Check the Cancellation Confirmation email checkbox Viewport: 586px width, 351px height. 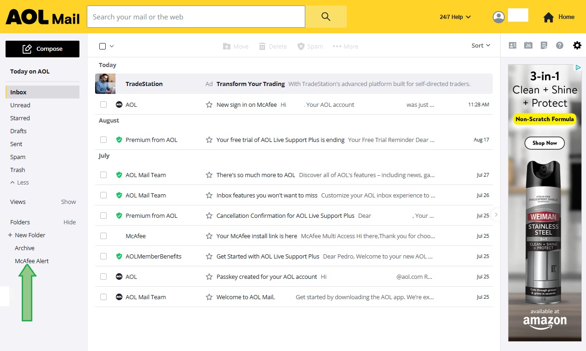pos(103,216)
